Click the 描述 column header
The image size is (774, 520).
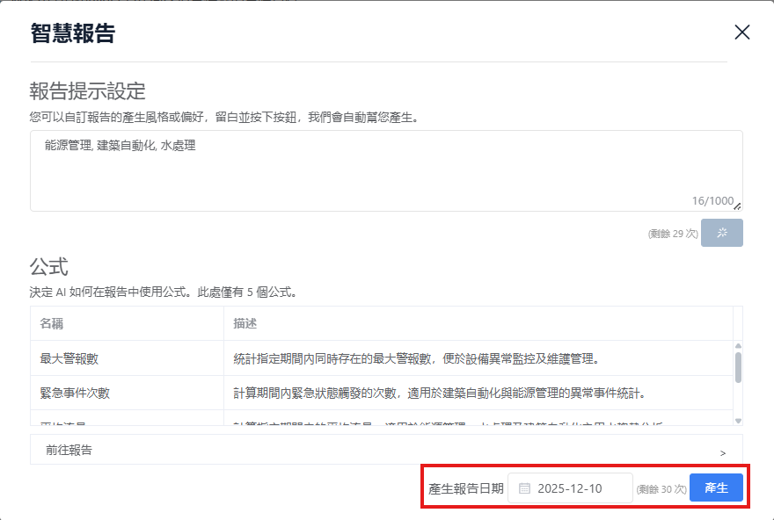pyautogui.click(x=245, y=323)
